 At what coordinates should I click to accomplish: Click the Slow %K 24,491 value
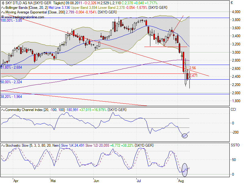(73, 145)
